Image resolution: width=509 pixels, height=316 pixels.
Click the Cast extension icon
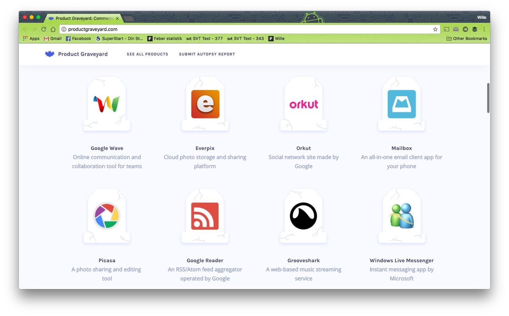point(447,29)
